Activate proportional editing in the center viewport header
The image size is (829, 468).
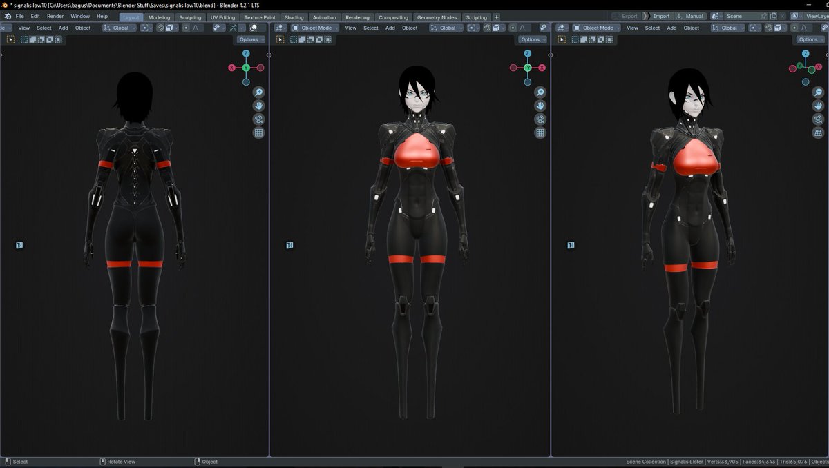coord(512,28)
